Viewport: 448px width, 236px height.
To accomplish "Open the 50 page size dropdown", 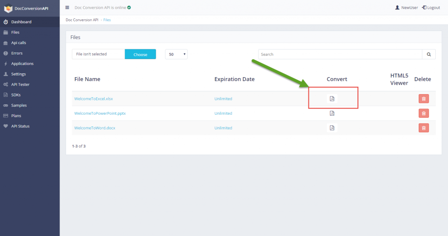I will point(176,54).
